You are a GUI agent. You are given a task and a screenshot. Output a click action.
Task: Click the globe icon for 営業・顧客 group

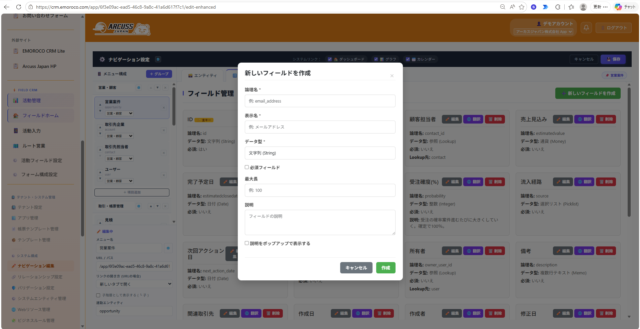[139, 88]
